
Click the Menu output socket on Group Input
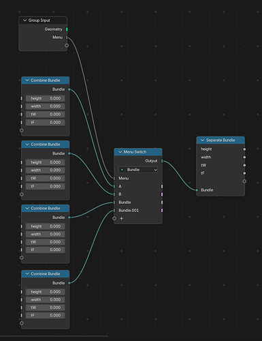(67, 38)
